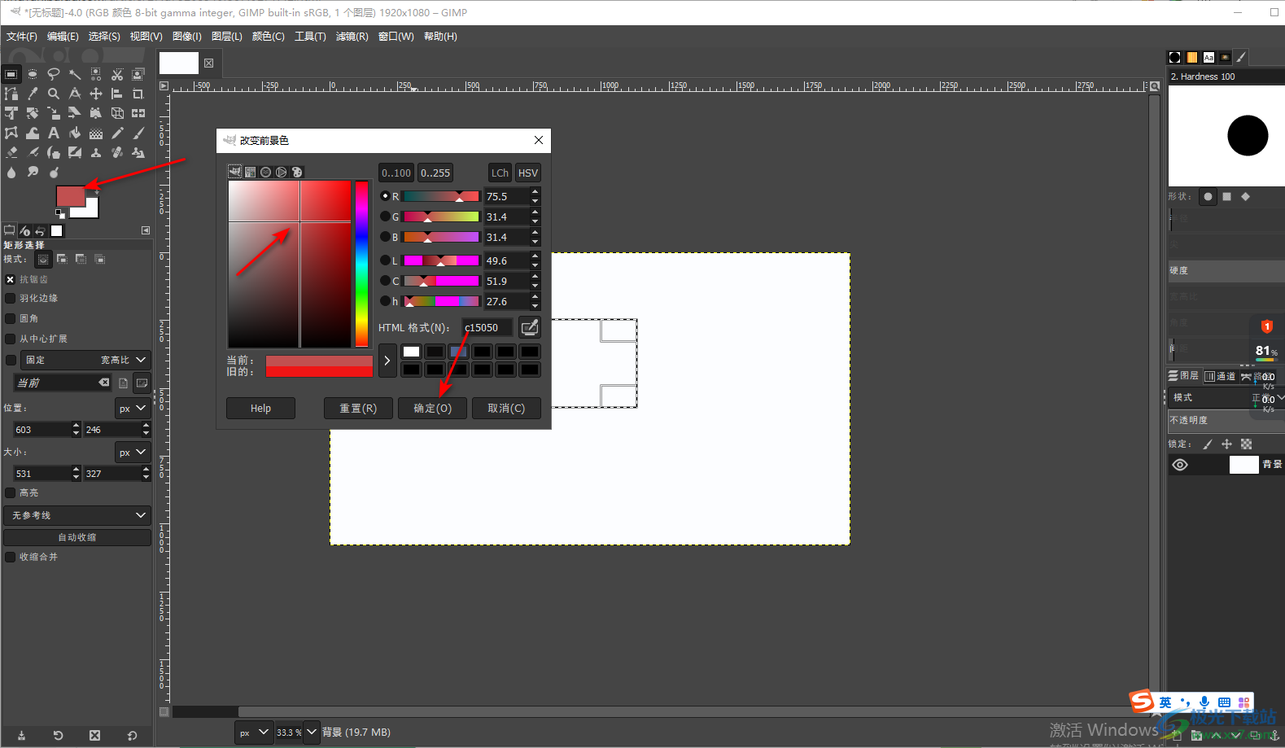The height and width of the screenshot is (748, 1285).
Task: Select the Text tool
Action: [x=54, y=133]
